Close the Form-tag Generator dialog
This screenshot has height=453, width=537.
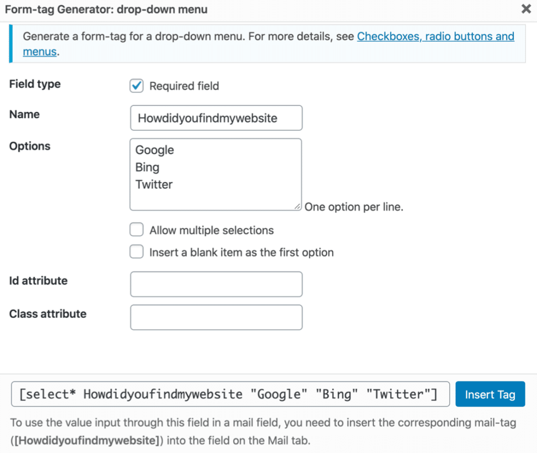[x=526, y=9]
